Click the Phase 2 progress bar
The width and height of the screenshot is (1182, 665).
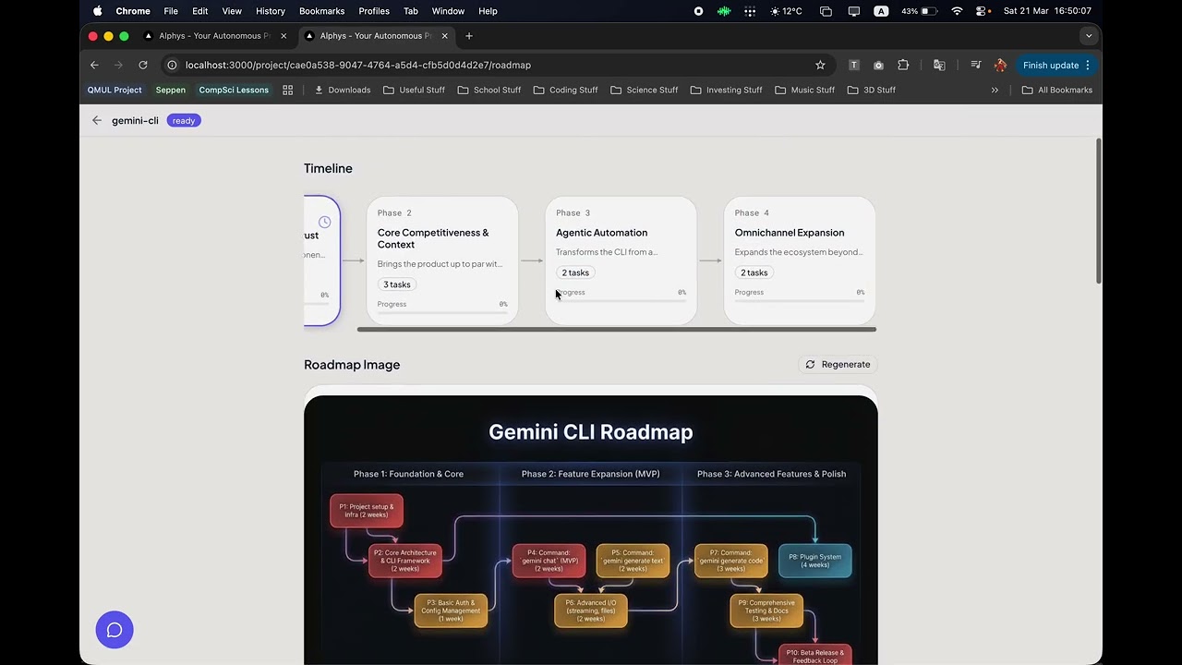[442, 313]
